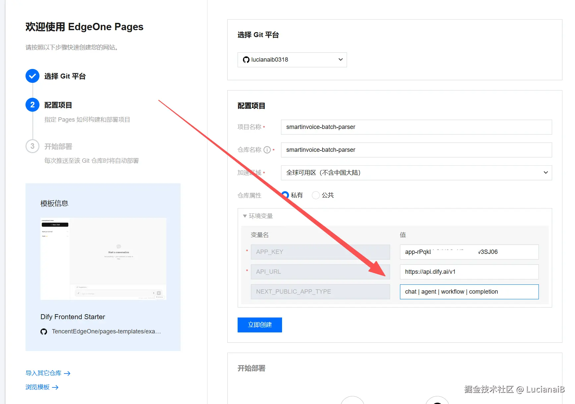Click the completed checkmark step for 选择 Git 平台
The height and width of the screenshot is (404, 575).
click(x=32, y=76)
